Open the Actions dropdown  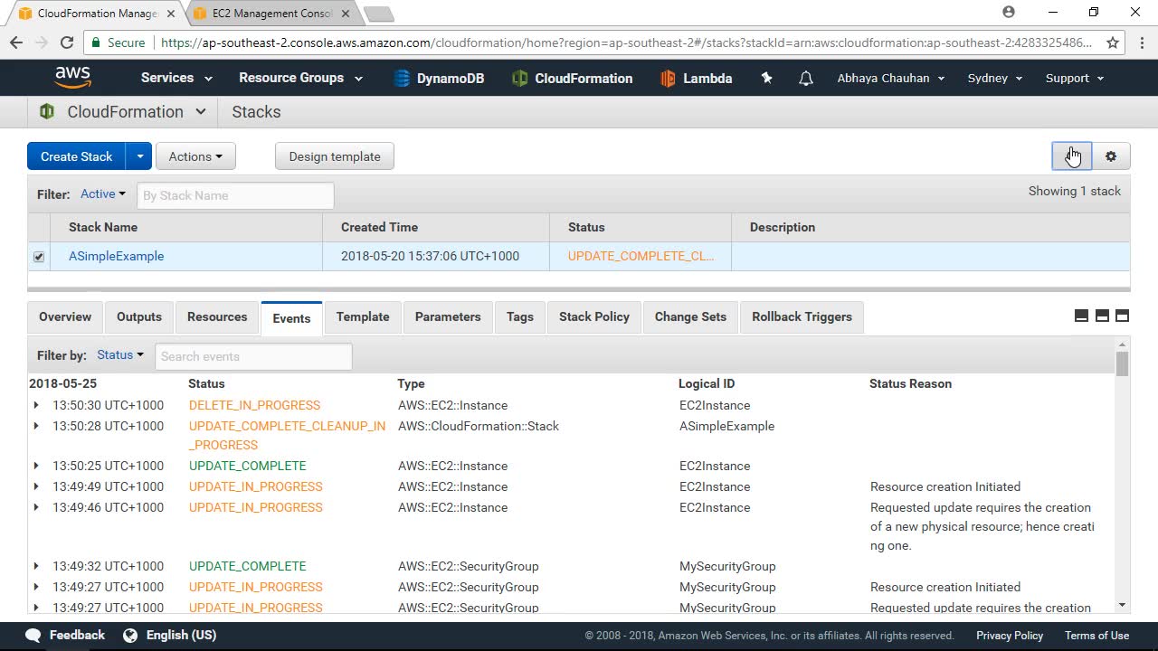pyautogui.click(x=195, y=156)
